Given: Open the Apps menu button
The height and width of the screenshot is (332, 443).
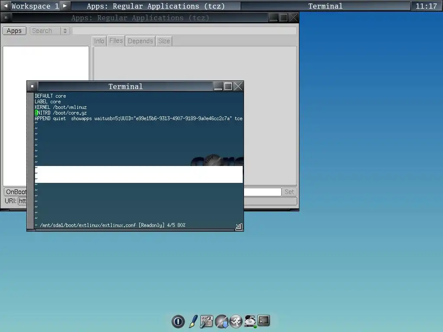Looking at the screenshot, I should (x=14, y=31).
